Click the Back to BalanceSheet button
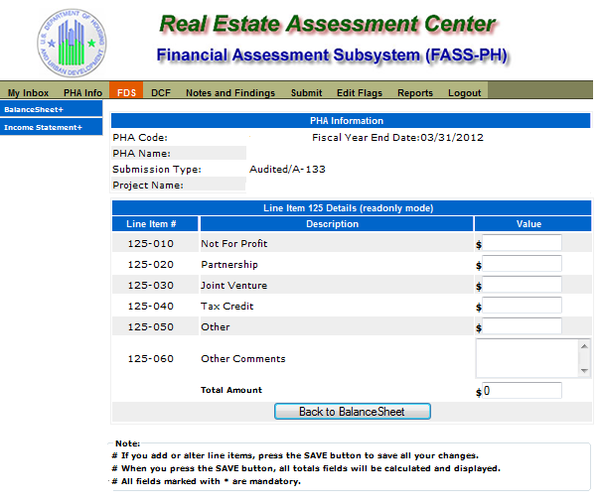Image resolution: width=601 pixels, height=503 pixels. point(353,412)
